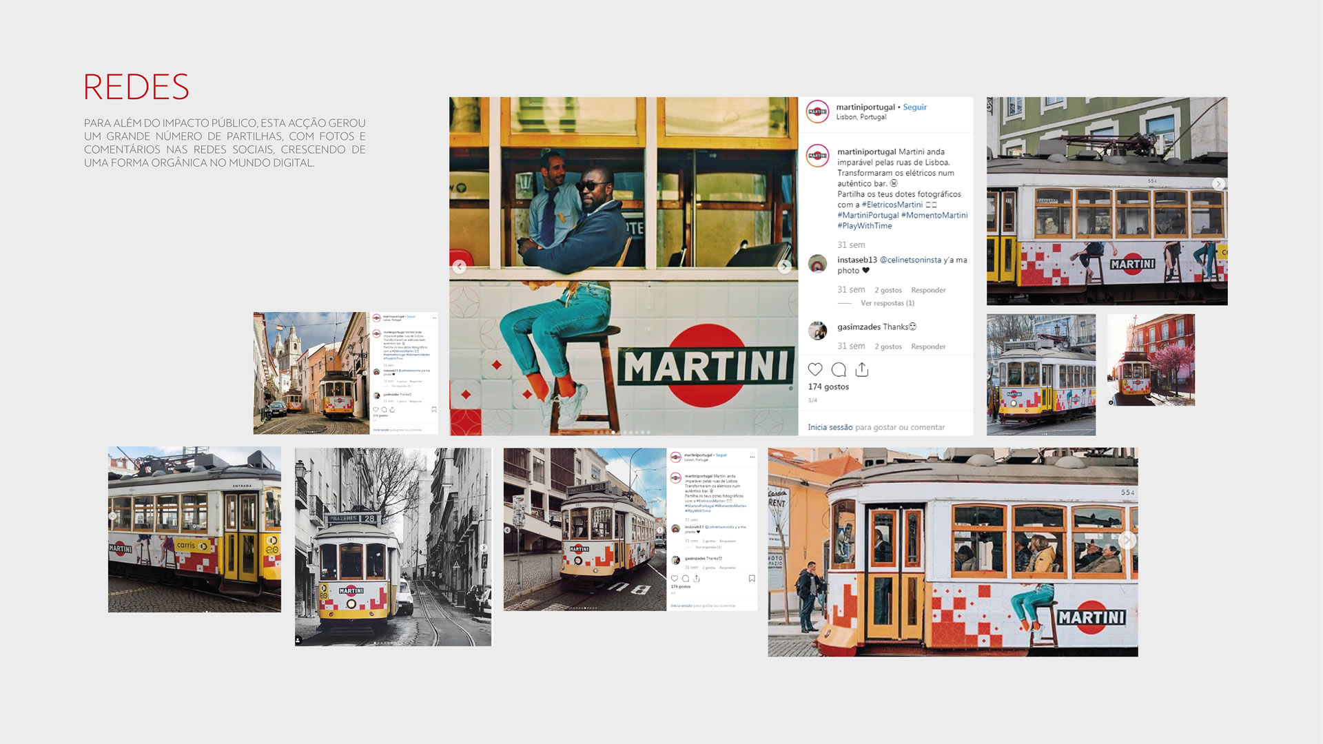This screenshot has width=1323, height=744.
Task: Expand 'Ver respostas (1)' in large post
Action: (x=887, y=303)
